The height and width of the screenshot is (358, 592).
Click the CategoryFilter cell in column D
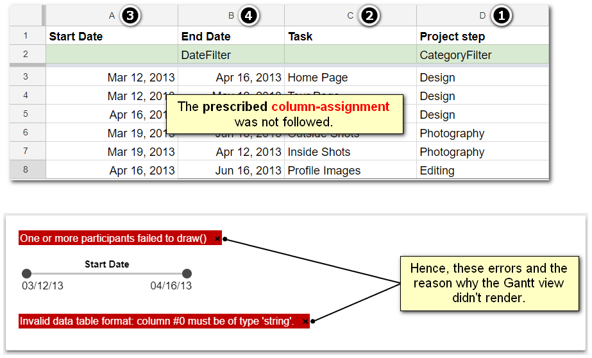[x=482, y=55]
